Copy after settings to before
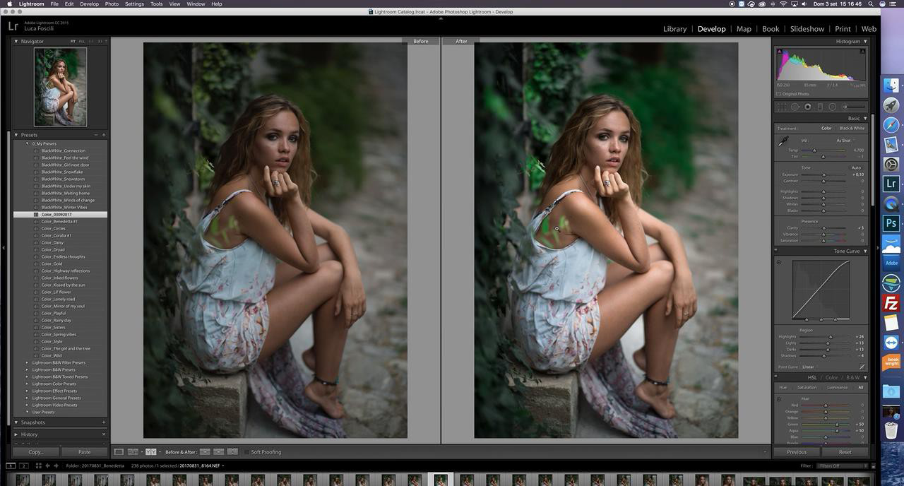The height and width of the screenshot is (486, 904). pos(218,451)
